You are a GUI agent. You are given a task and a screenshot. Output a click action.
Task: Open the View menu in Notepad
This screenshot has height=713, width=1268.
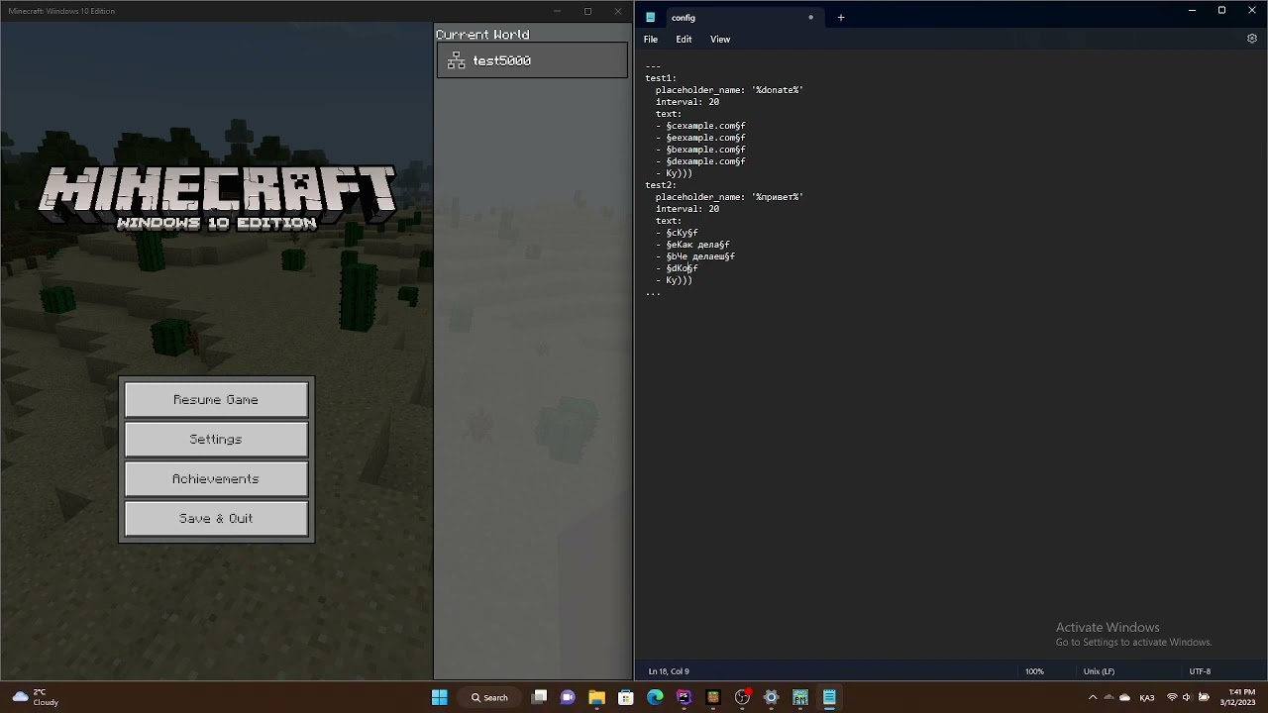tap(720, 39)
